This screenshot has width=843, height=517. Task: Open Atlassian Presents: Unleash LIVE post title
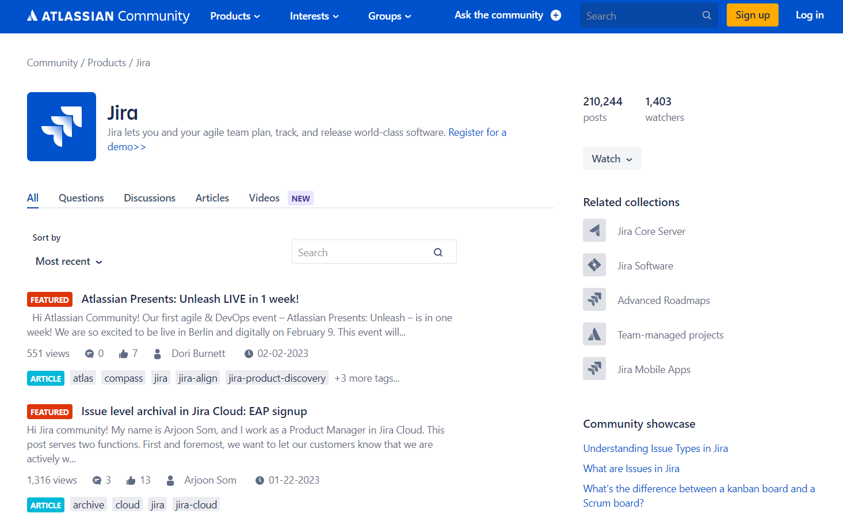[190, 299]
